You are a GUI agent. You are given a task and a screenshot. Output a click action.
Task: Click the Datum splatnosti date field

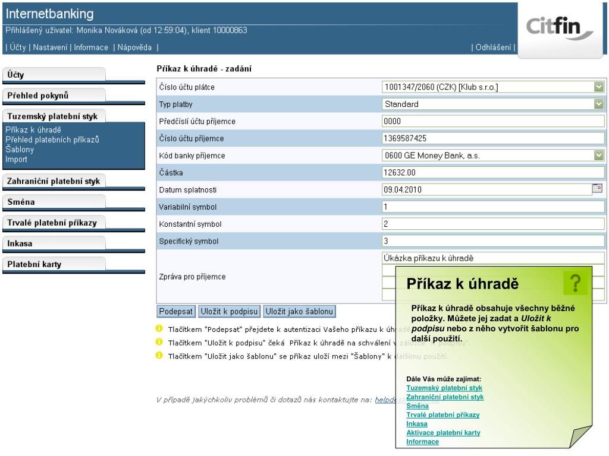tap(486, 189)
